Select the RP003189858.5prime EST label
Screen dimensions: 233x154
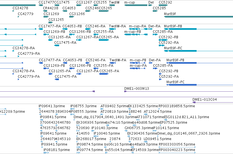pos(177,106)
